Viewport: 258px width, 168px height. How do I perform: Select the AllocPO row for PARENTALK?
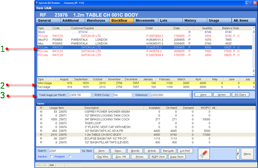[x=144, y=40]
